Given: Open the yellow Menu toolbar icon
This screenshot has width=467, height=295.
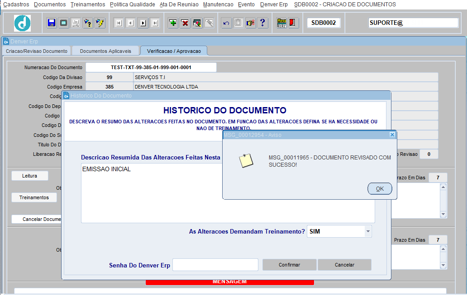Looking at the screenshot, I should (281, 23).
